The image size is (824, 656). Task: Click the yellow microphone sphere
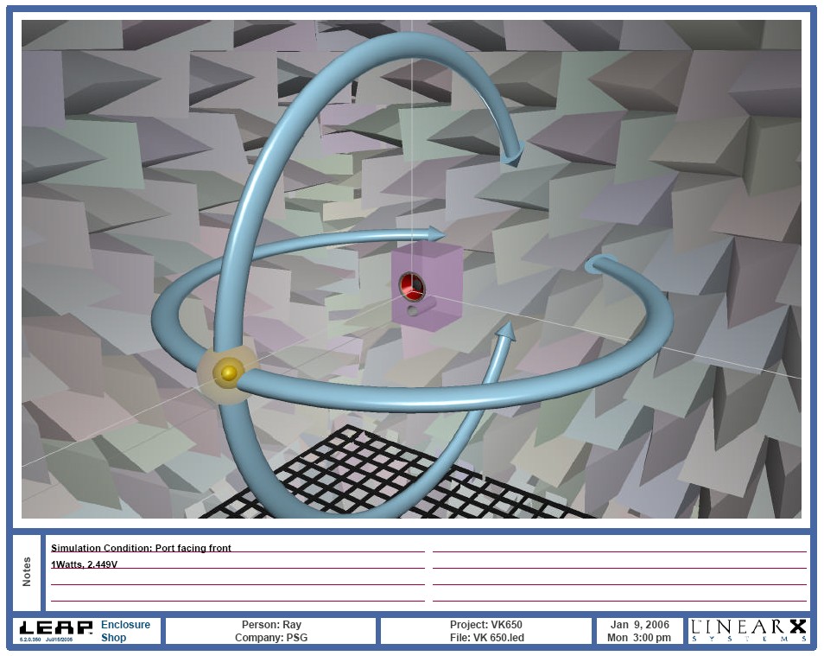pyautogui.click(x=228, y=373)
